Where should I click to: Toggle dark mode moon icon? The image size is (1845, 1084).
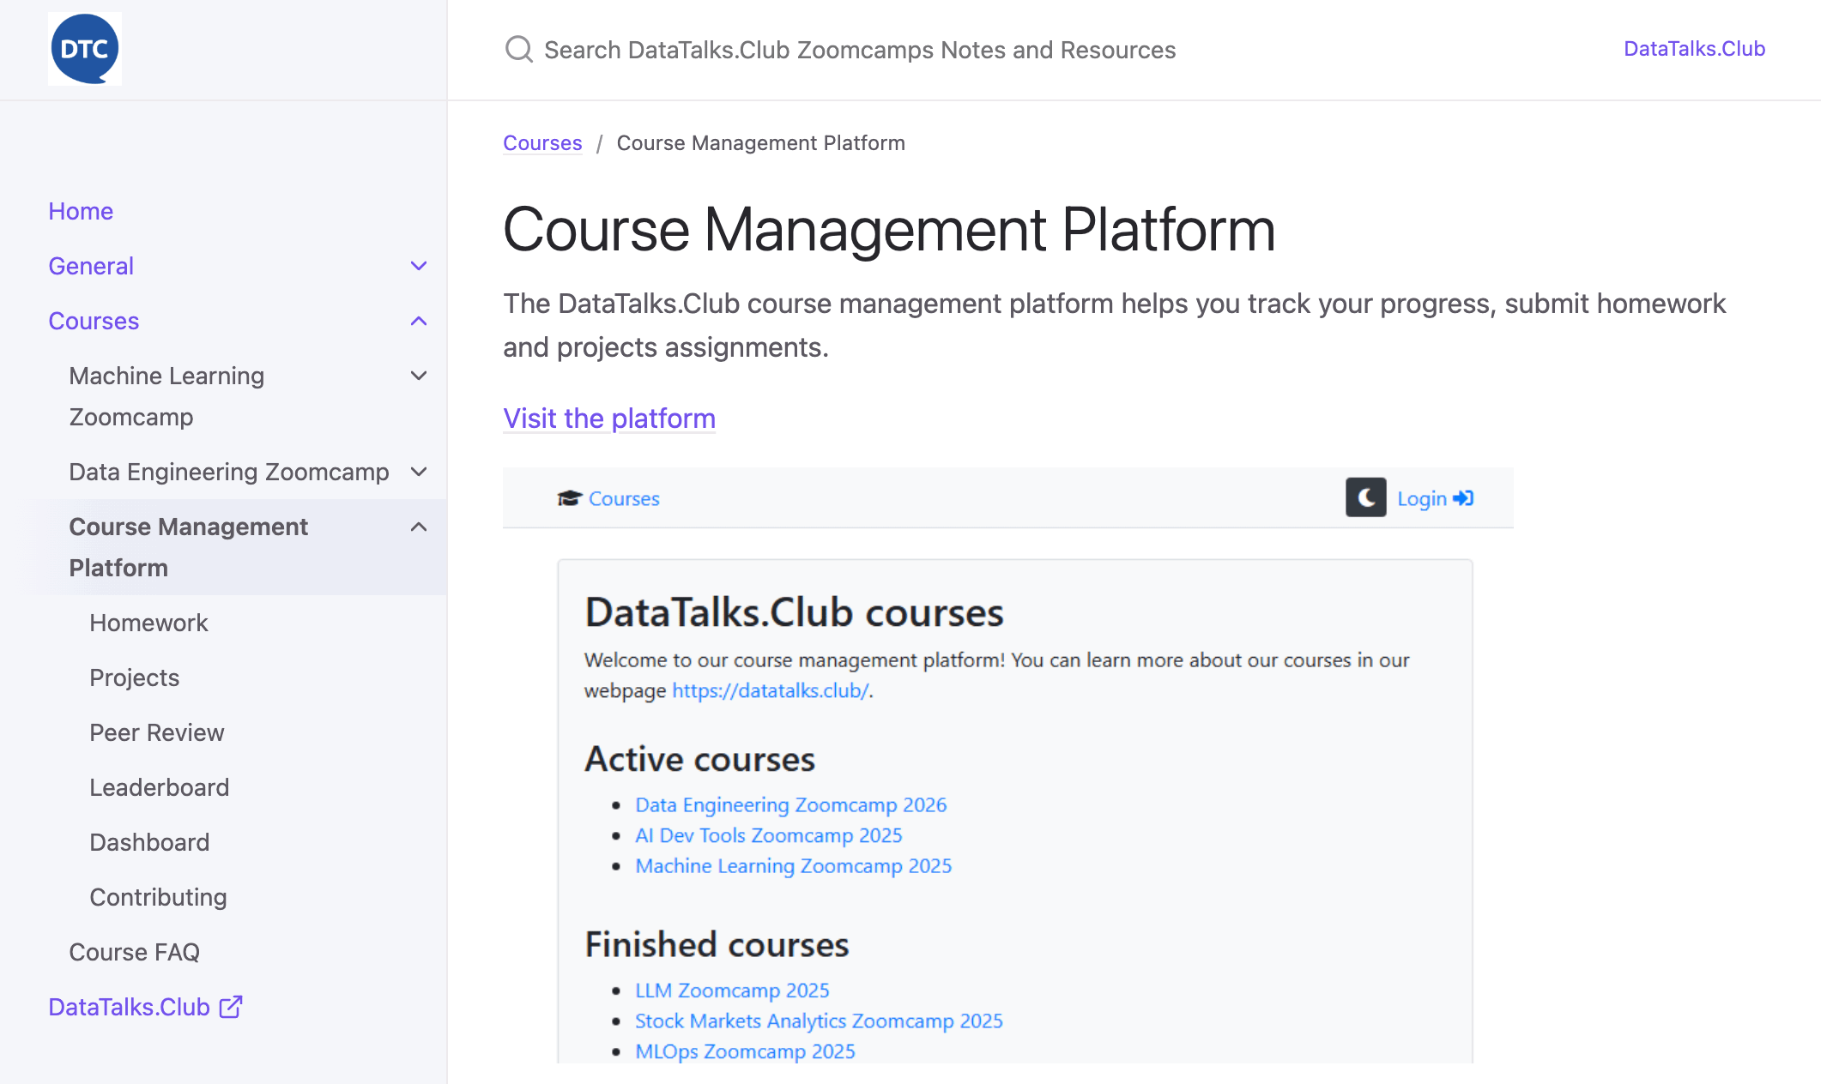click(x=1365, y=497)
